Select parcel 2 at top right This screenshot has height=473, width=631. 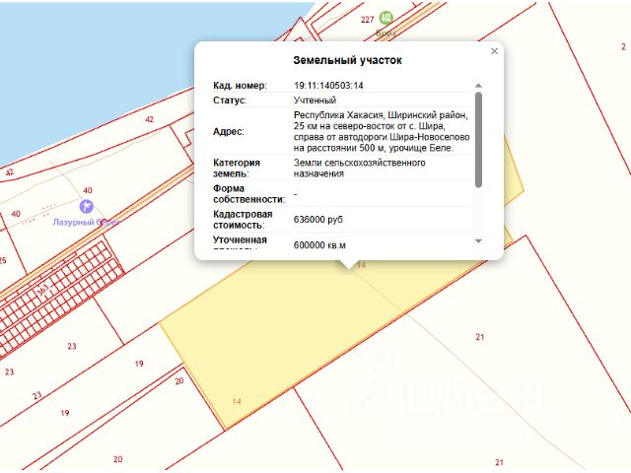(x=623, y=46)
